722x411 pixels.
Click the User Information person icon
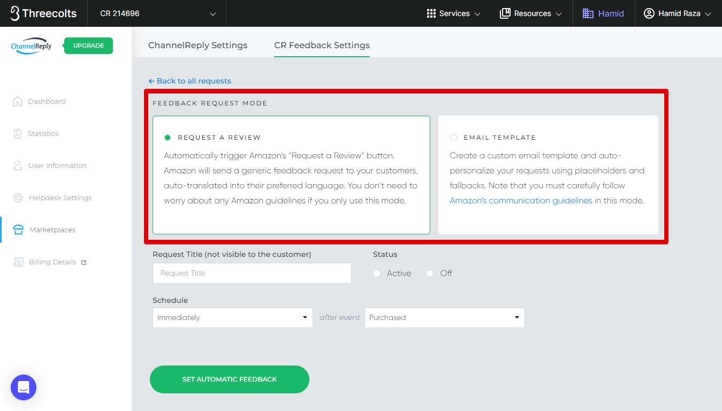tap(18, 165)
